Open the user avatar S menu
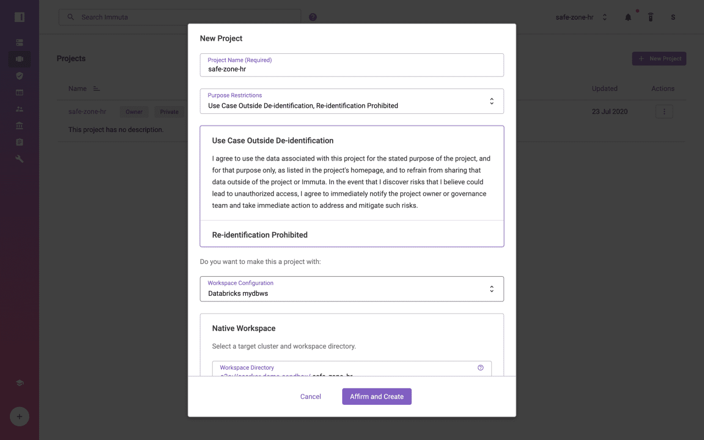Screen dimensions: 704x440 [673, 17]
